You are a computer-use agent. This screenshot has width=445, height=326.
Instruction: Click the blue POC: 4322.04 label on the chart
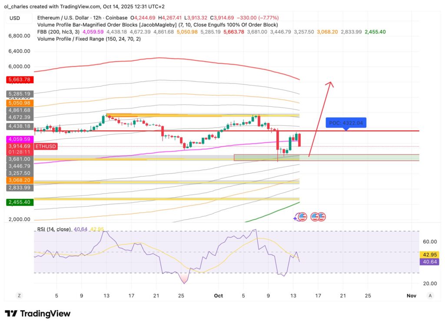pos(346,123)
